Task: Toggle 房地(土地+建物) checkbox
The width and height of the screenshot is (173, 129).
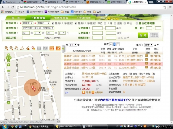Action: click(53, 23)
